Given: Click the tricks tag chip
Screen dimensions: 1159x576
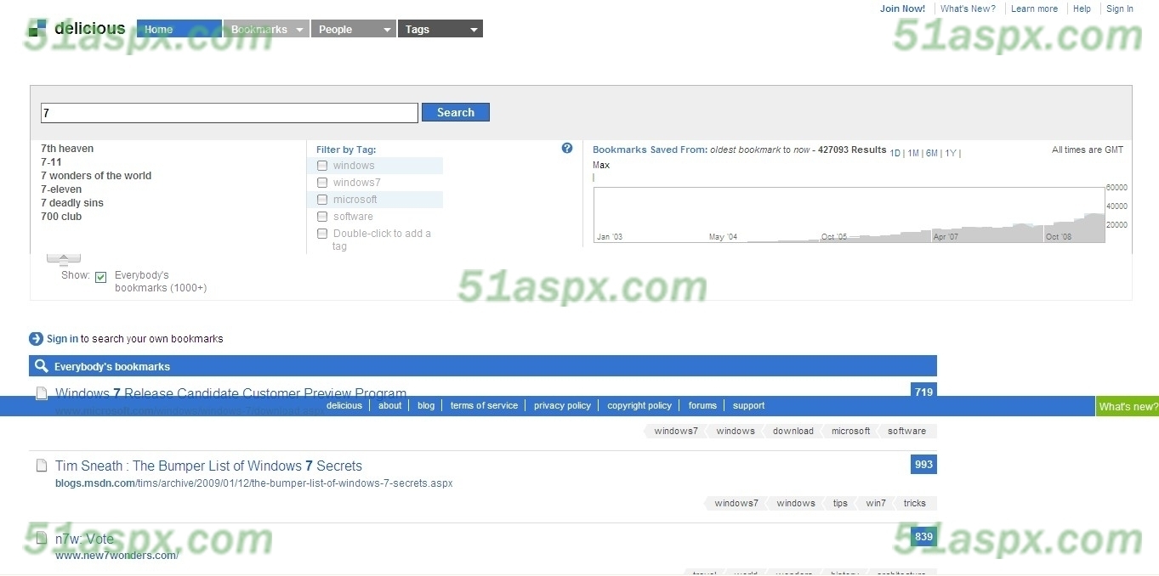Looking at the screenshot, I should pyautogui.click(x=915, y=503).
